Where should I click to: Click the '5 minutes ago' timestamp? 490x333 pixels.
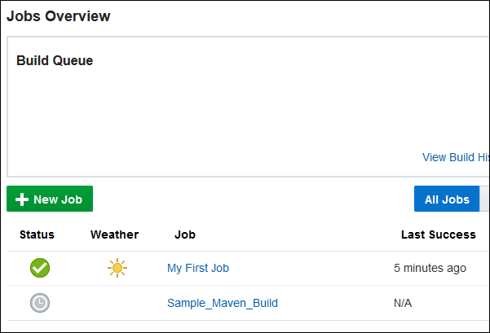click(430, 268)
